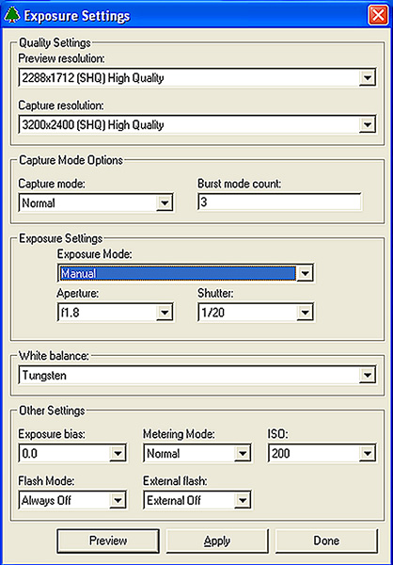Open the Preview resolution dropdown
This screenshot has width=393, height=565.
(x=367, y=78)
